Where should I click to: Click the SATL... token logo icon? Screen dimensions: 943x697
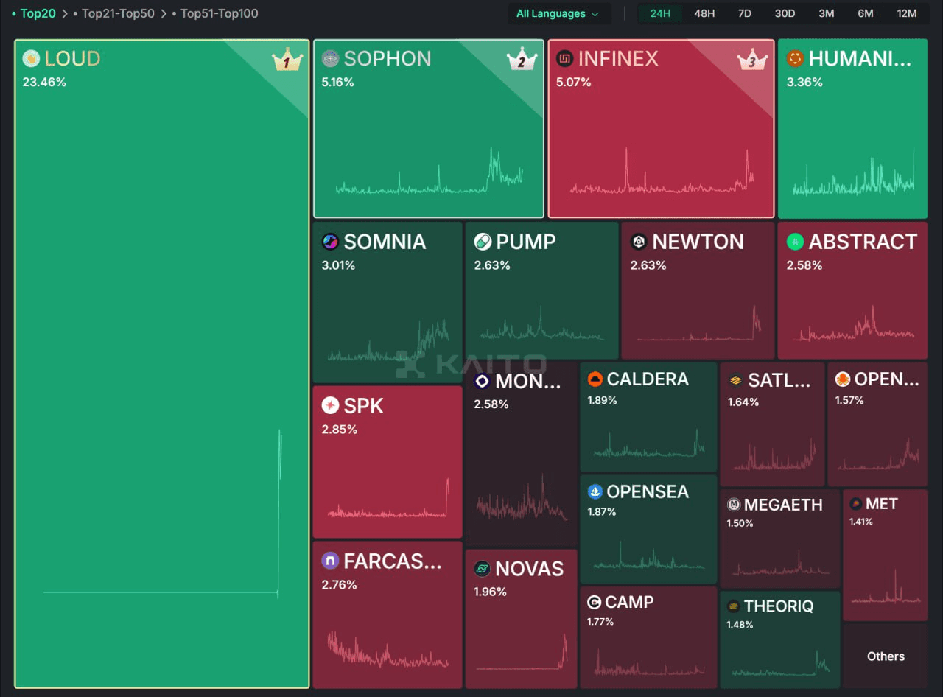point(735,381)
